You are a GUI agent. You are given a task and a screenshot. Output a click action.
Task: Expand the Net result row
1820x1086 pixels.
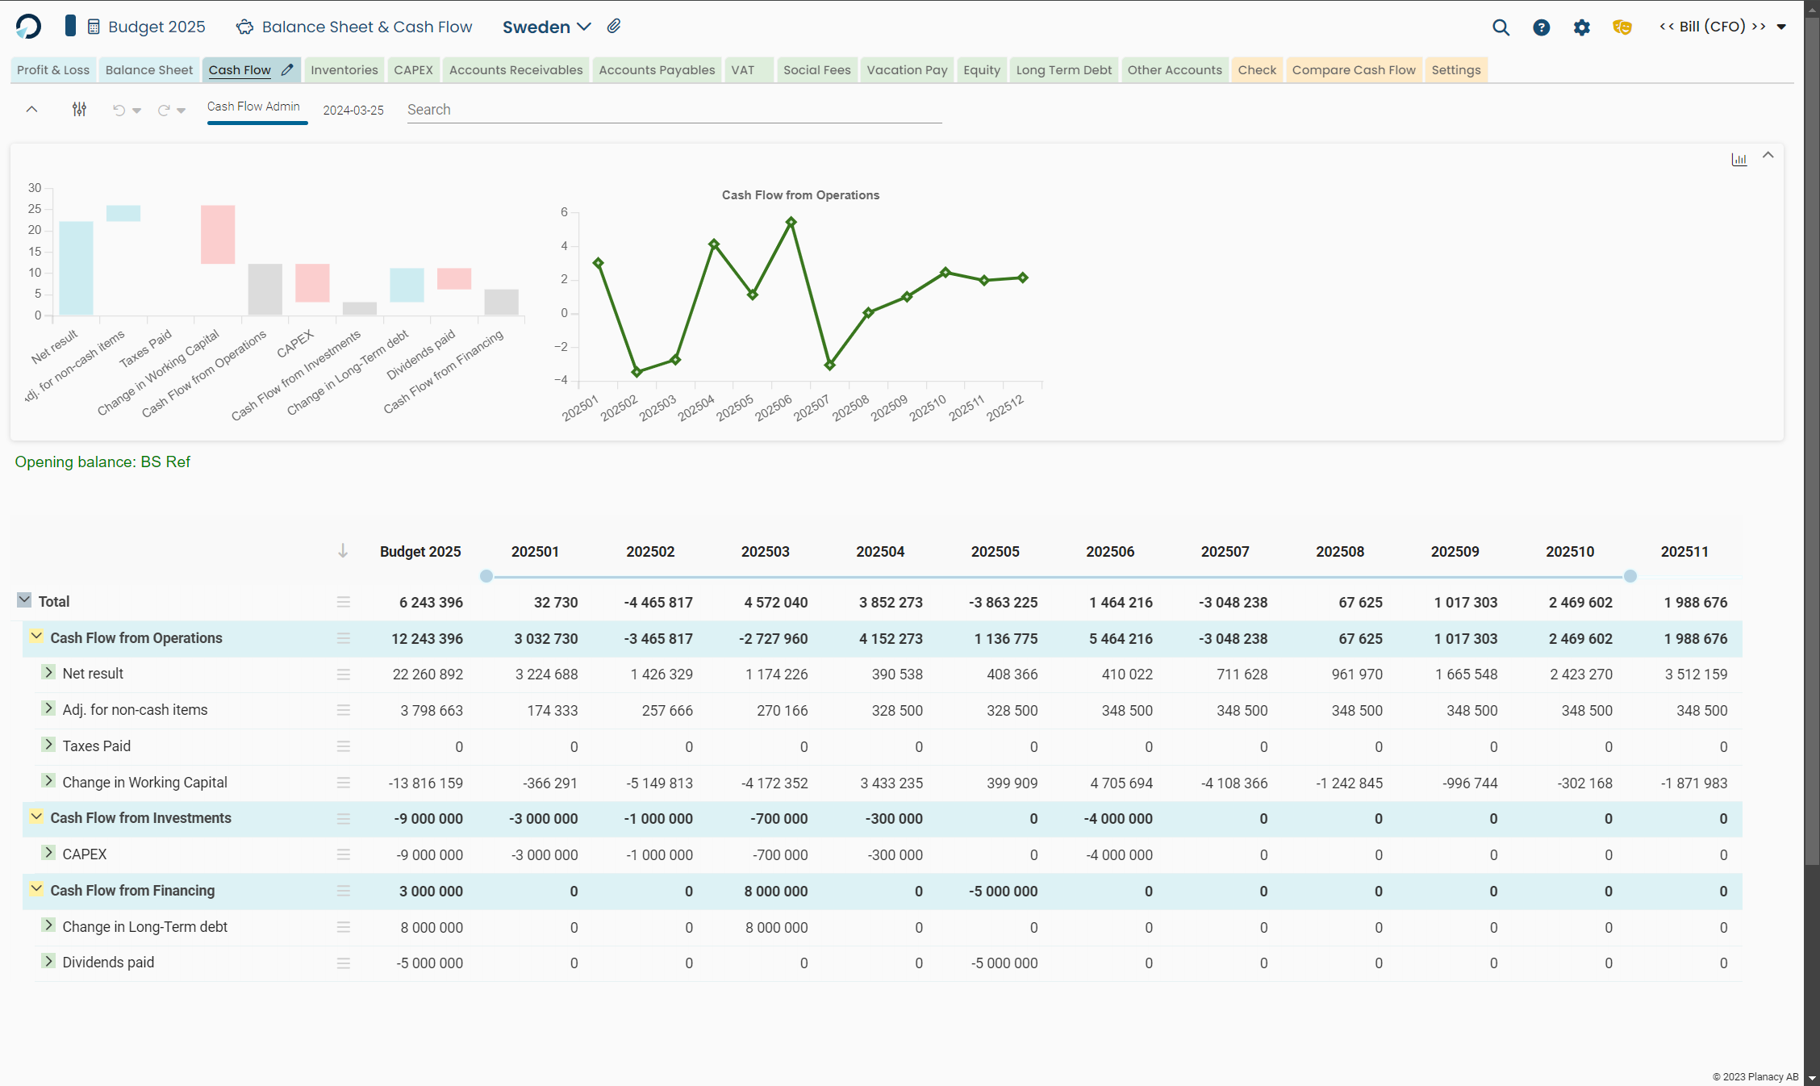pyautogui.click(x=48, y=672)
